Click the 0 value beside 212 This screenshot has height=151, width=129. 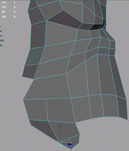[14, 7]
